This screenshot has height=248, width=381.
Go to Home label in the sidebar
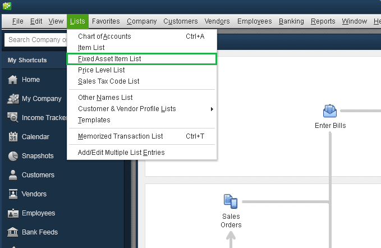pyautogui.click(x=31, y=80)
